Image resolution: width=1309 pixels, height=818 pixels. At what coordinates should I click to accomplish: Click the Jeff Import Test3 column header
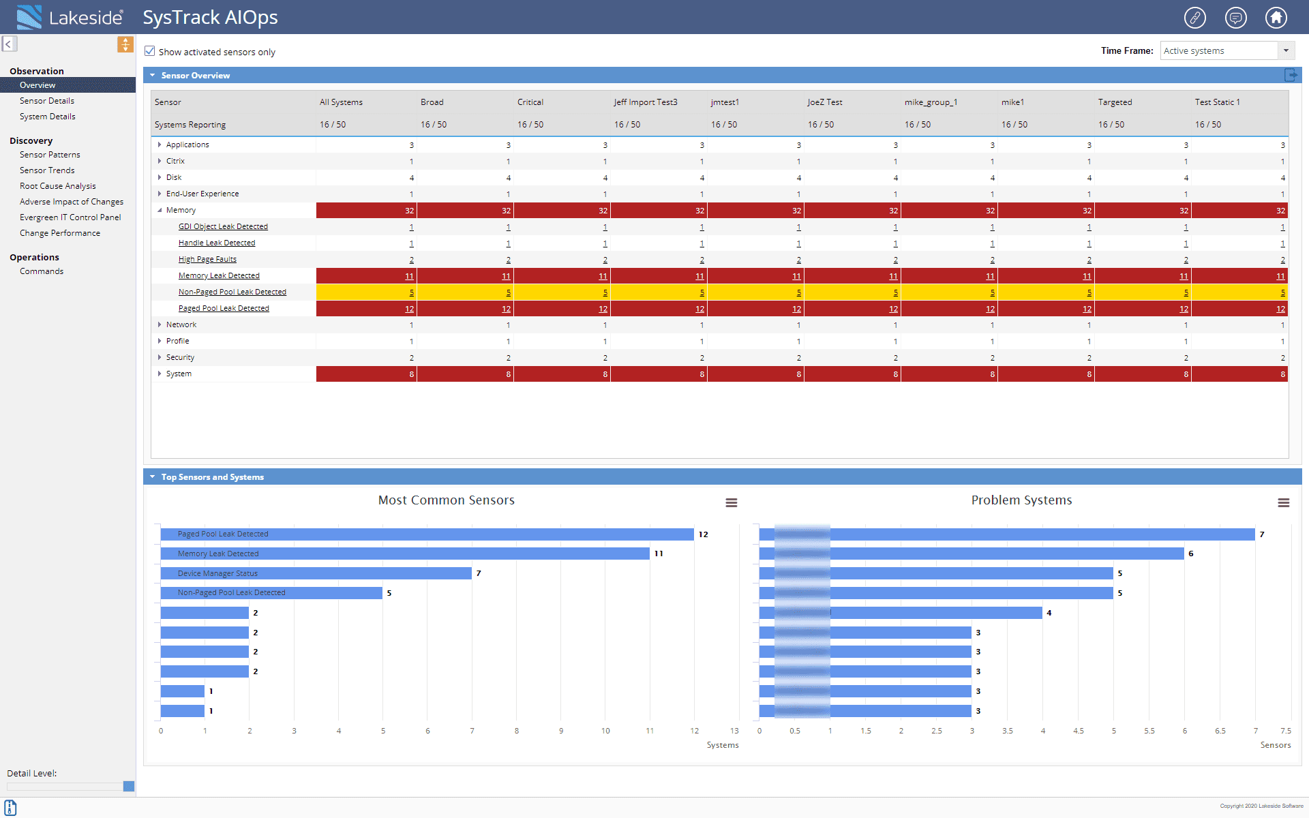(646, 102)
